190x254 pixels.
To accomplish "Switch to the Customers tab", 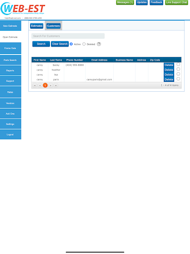I will [x=53, y=26].
